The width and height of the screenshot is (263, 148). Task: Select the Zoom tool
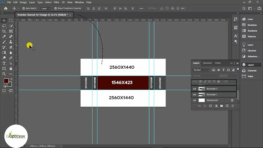pyautogui.click(x=4, y=74)
